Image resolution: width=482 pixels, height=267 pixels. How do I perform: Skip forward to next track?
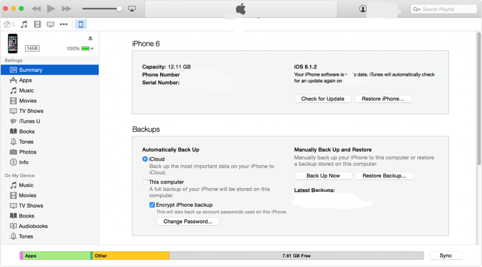pos(66,8)
